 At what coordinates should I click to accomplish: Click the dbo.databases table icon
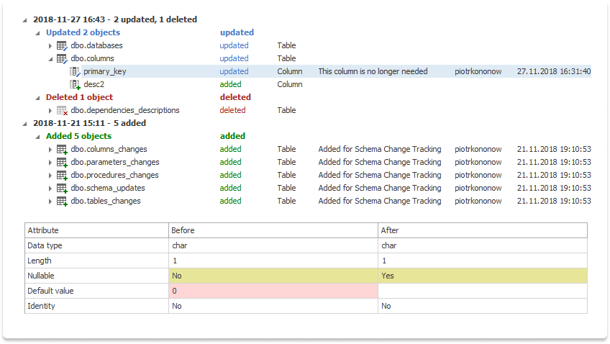[x=62, y=46]
